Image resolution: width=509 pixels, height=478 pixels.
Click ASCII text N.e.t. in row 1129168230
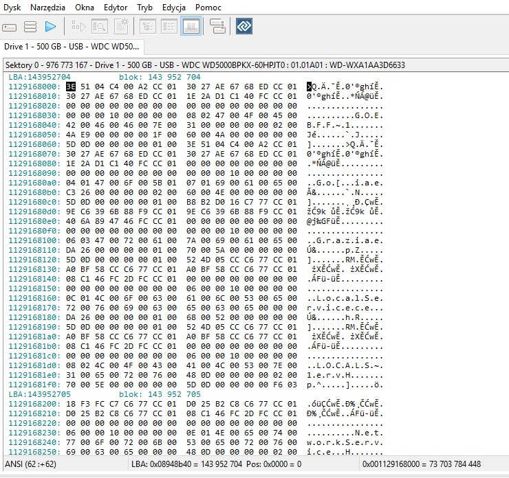[x=369, y=433]
